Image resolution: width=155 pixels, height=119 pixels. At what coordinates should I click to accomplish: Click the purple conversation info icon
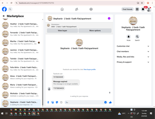point(109,19)
